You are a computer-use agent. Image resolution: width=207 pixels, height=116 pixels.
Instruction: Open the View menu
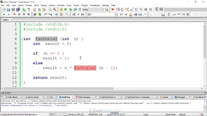click(x=14, y=5)
